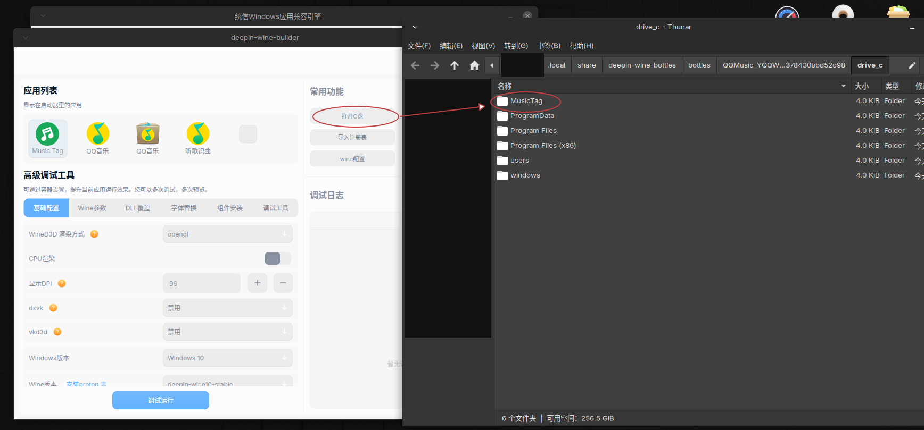The width and height of the screenshot is (924, 430).
Task: Click the 显示DPI value field
Action: [x=202, y=283]
